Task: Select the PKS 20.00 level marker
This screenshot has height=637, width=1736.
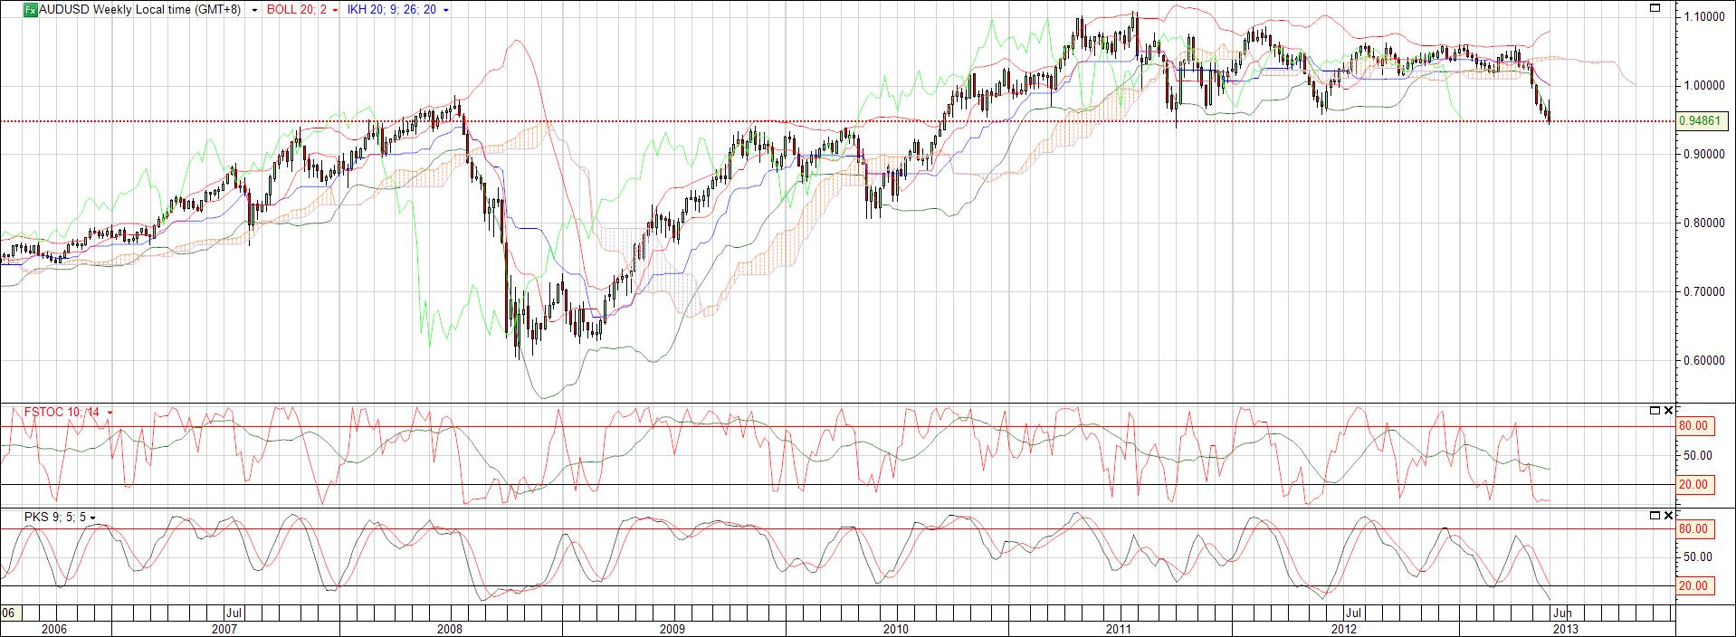Action: coord(1693,586)
